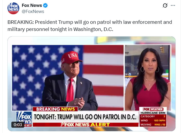Click the Fox News logo inside video
Screen dimensions: 181x133
pos(24,119)
